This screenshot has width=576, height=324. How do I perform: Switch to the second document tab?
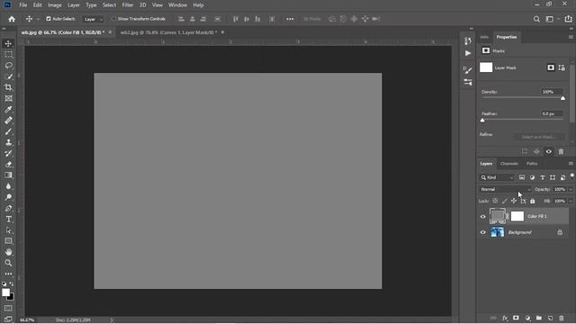pyautogui.click(x=168, y=32)
